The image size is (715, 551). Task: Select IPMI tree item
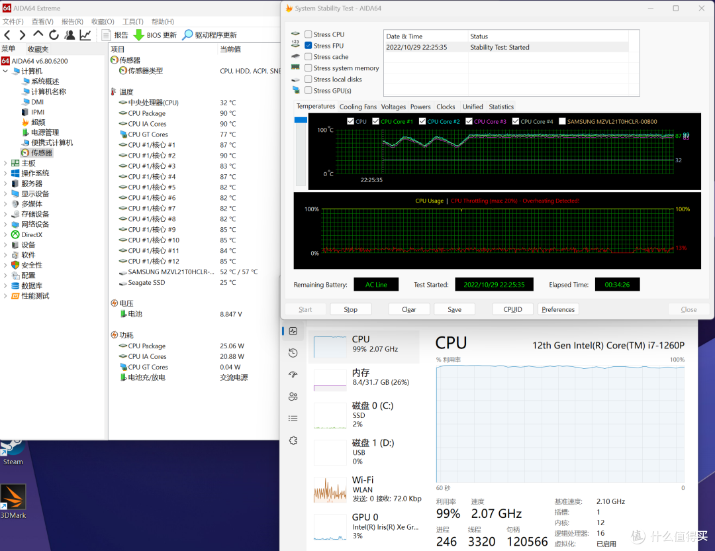(33, 112)
